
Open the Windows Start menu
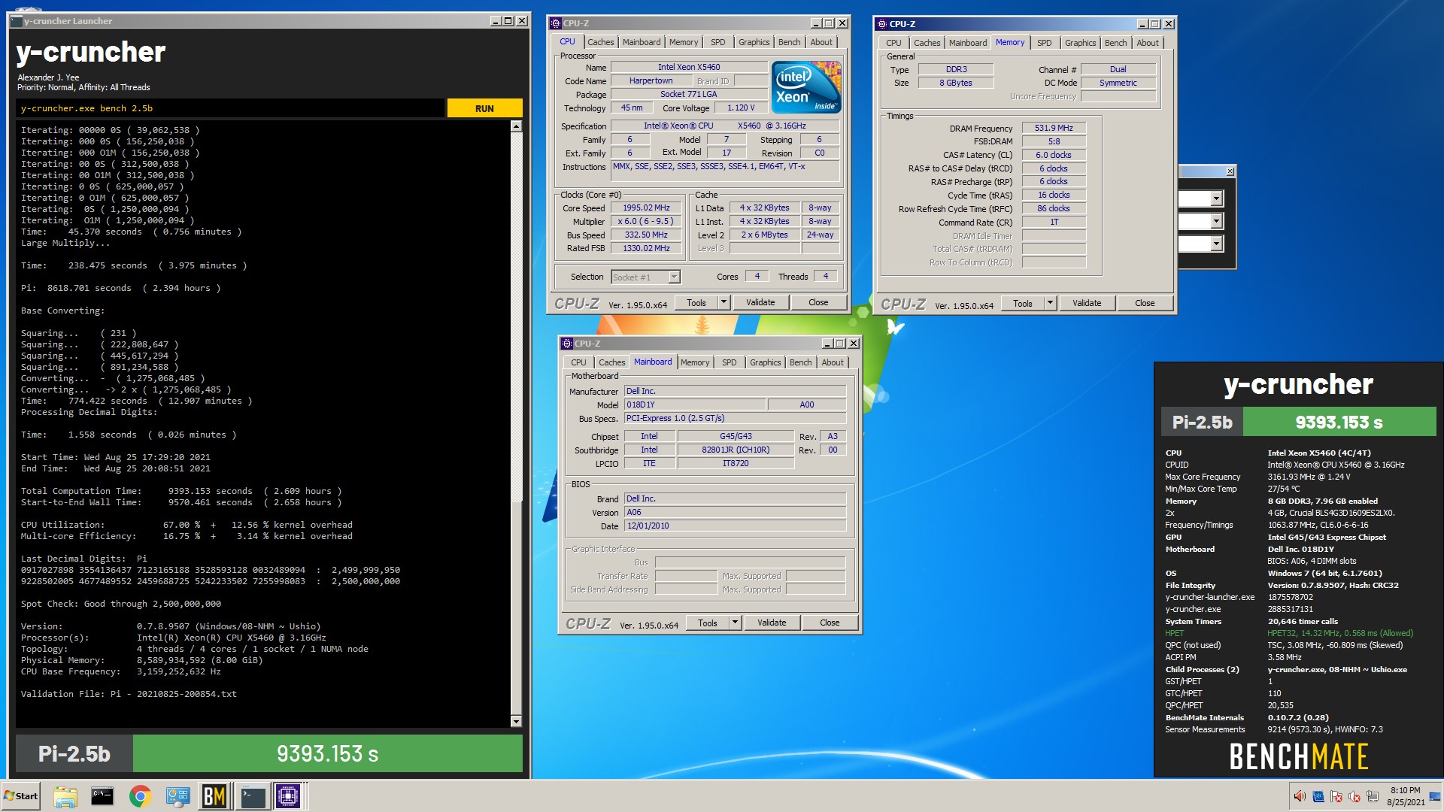click(21, 796)
